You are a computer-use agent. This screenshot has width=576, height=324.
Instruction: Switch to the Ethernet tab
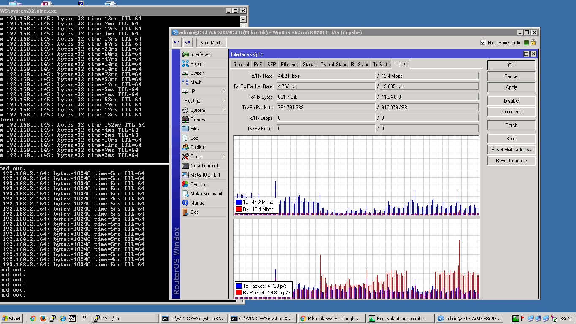289,64
